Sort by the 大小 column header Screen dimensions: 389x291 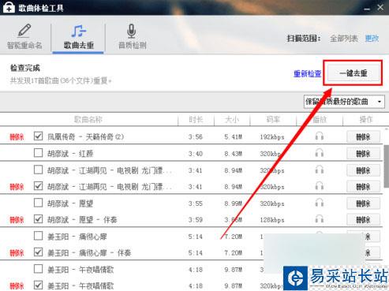pos(232,120)
